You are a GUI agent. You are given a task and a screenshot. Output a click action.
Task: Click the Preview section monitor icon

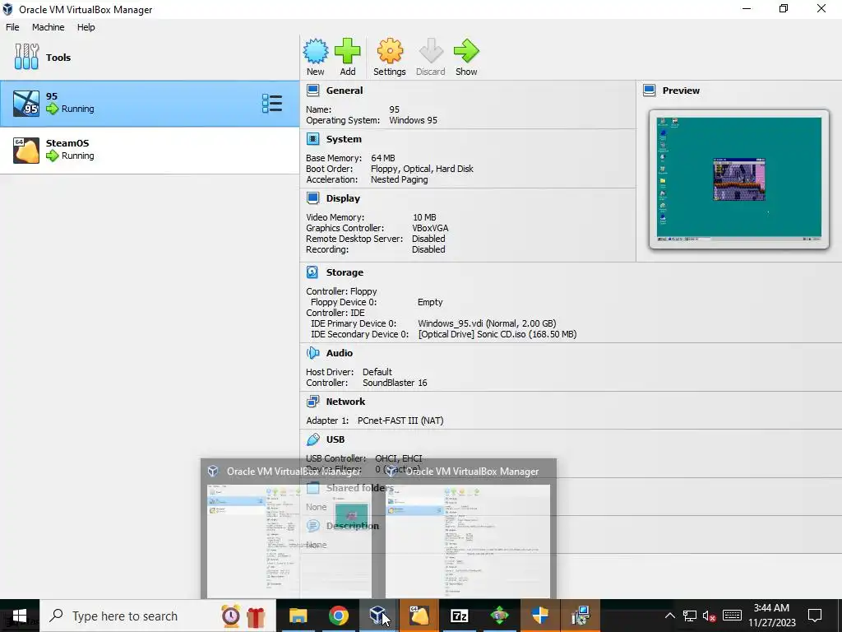tap(650, 91)
